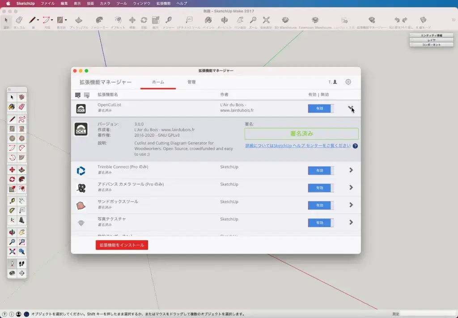Expand the サンドボックスツール row chevron

point(351,205)
